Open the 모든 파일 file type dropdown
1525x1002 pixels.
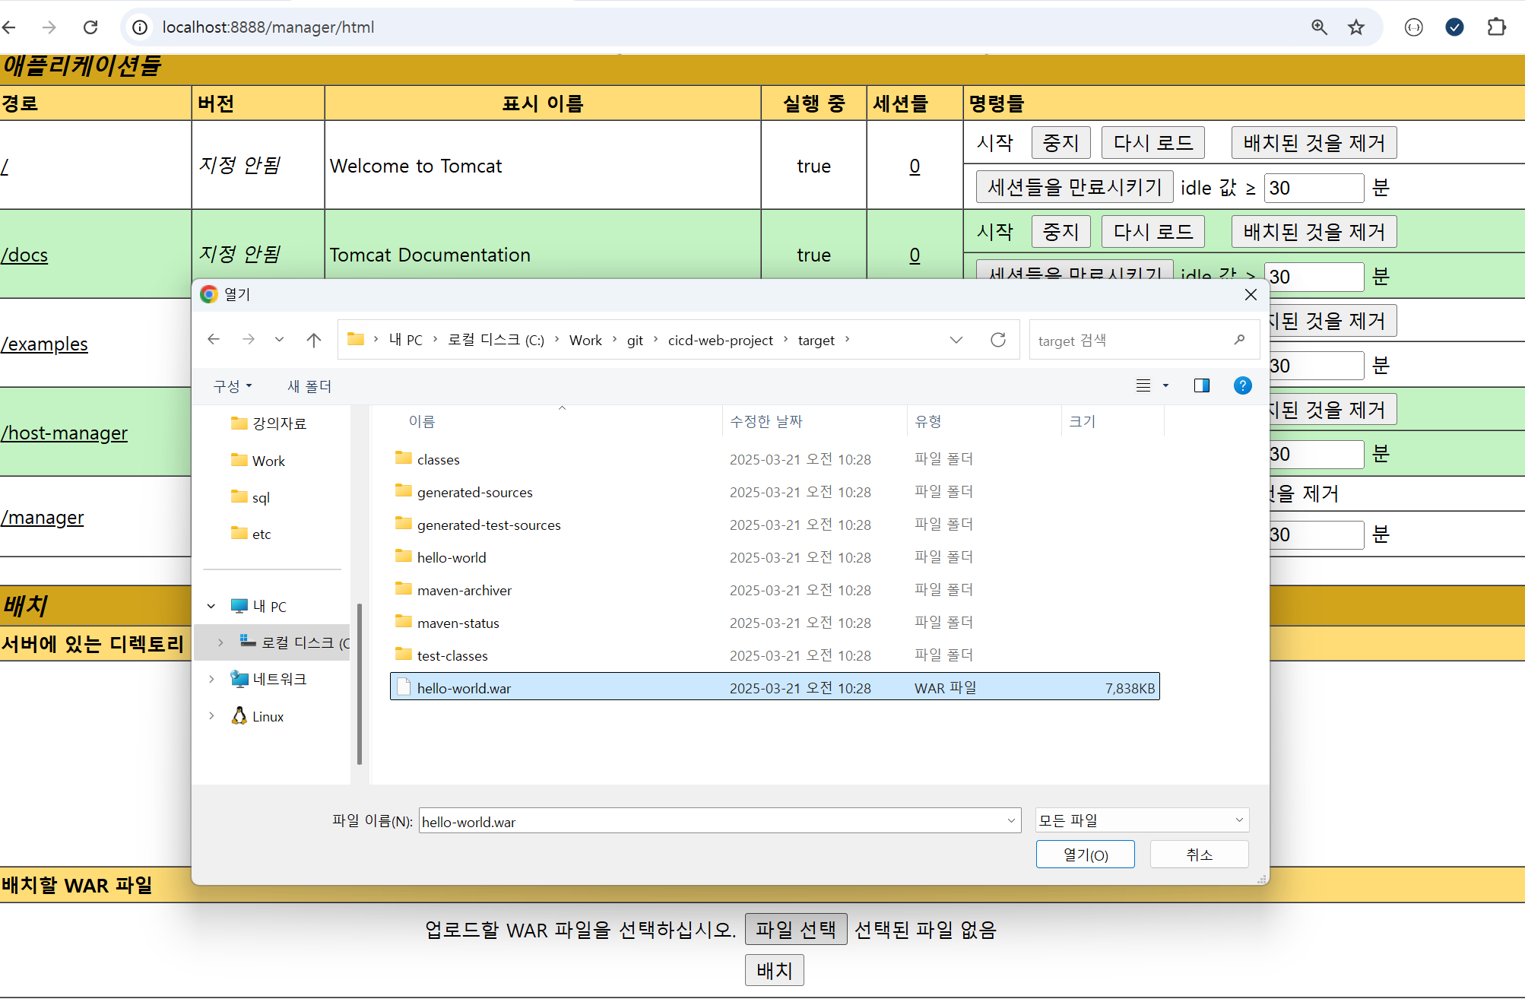tap(1142, 820)
